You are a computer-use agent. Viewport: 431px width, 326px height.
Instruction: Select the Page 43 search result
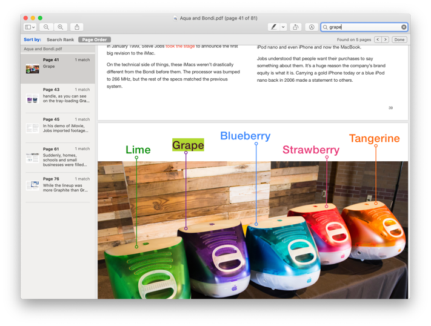pyautogui.click(x=58, y=98)
